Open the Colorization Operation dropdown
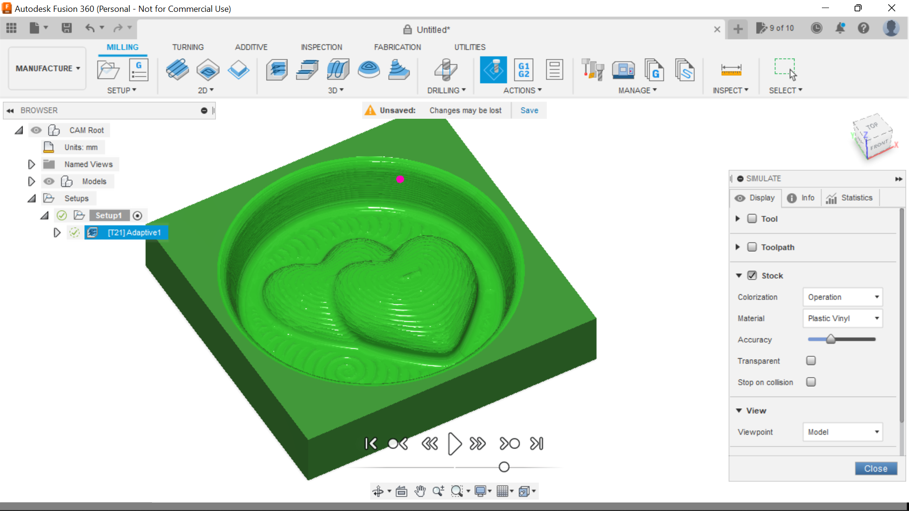 point(843,297)
